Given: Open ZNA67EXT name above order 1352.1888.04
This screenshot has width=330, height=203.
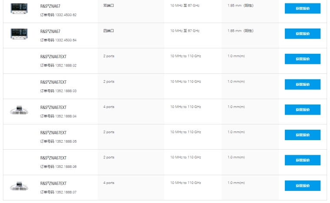Looking at the screenshot, I should coord(53,107).
